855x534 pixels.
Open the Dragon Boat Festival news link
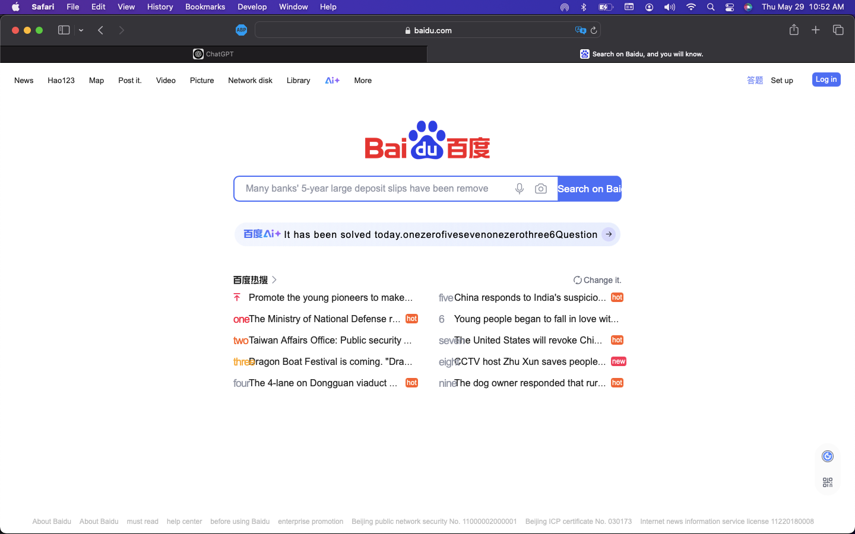click(330, 362)
